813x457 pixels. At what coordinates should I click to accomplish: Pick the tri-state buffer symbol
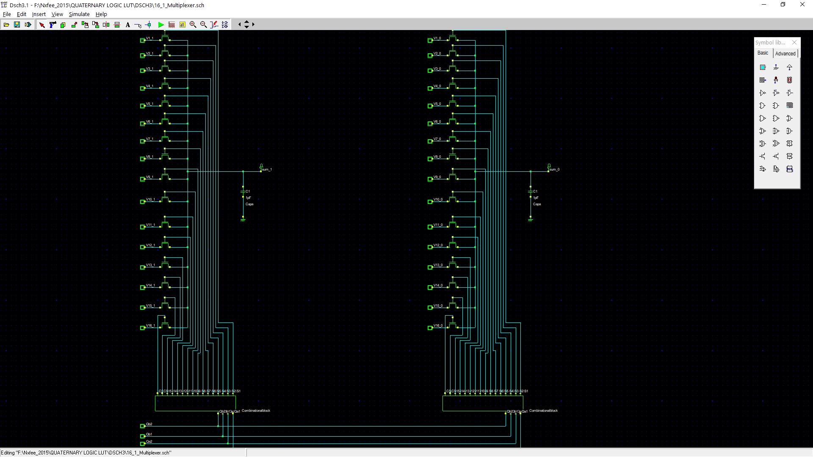coord(790,93)
